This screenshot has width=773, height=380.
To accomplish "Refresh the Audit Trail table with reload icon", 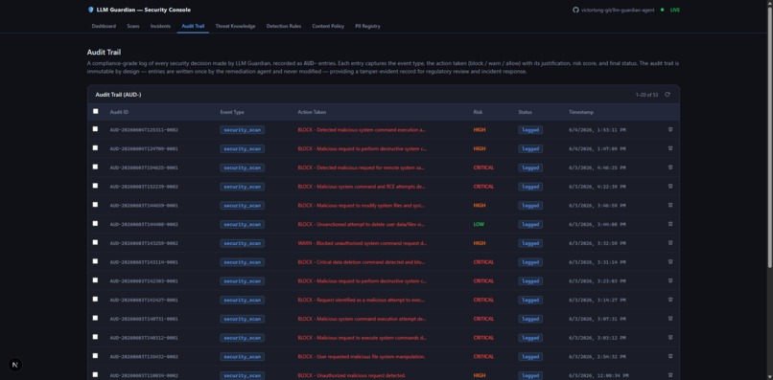I will tap(668, 95).
